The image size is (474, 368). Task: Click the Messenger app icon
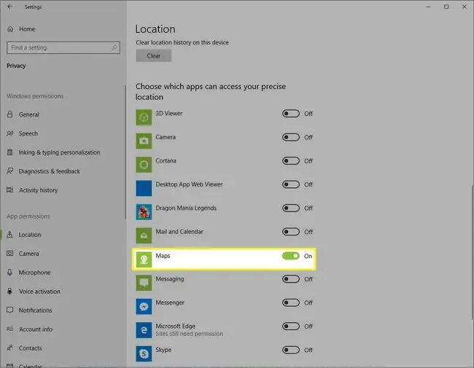pyautogui.click(x=144, y=306)
